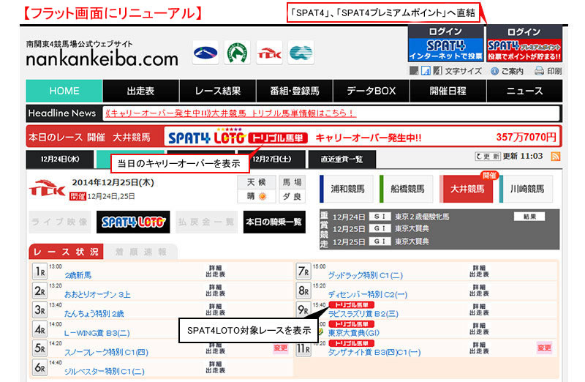Click the 1R race number icon
This screenshot has height=382, width=585.
point(40,271)
